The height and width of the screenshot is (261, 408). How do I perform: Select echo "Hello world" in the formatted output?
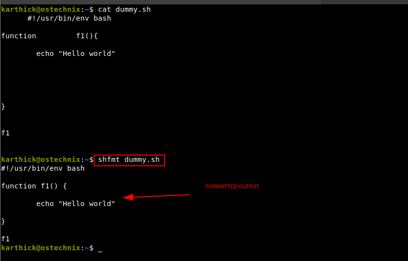pyautogui.click(x=75, y=204)
